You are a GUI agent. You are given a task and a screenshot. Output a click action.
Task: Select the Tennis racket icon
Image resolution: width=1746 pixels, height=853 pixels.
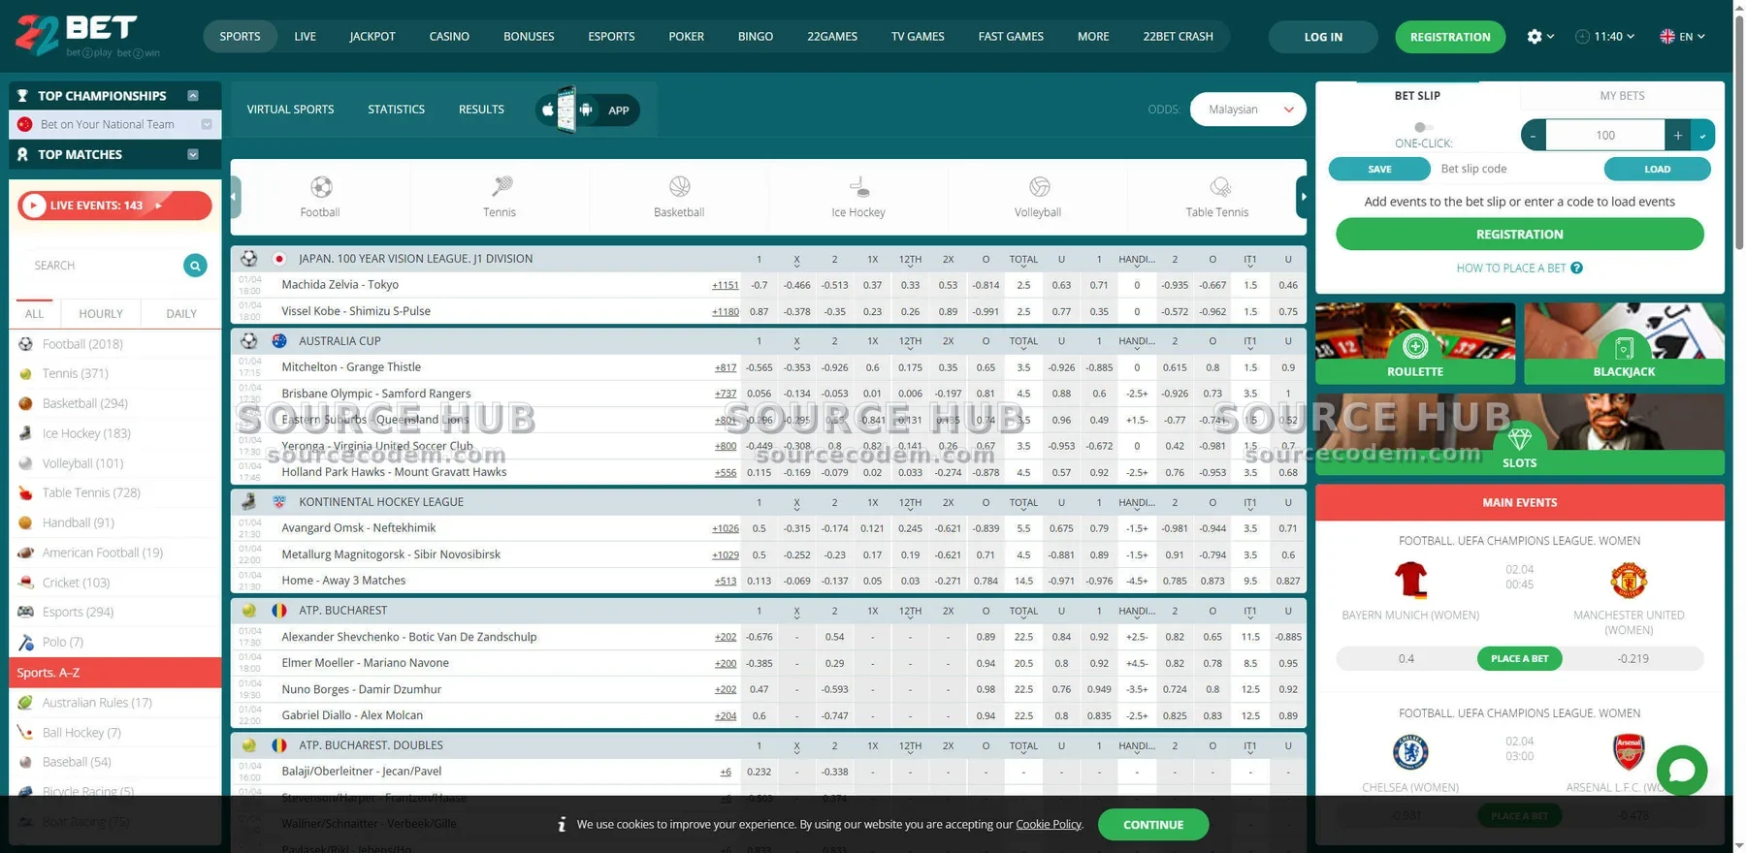(x=501, y=187)
